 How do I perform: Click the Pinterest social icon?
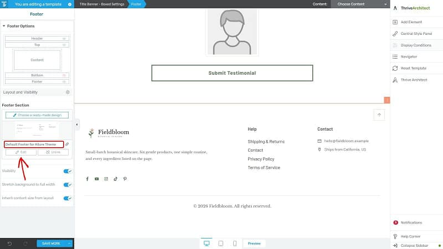coord(125,179)
